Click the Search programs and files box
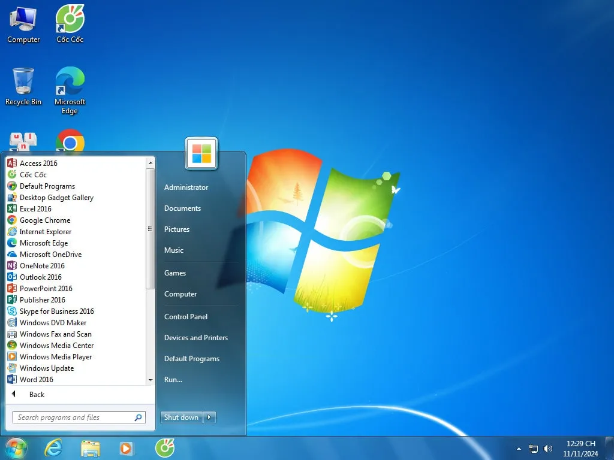The image size is (614, 460). click(x=72, y=417)
